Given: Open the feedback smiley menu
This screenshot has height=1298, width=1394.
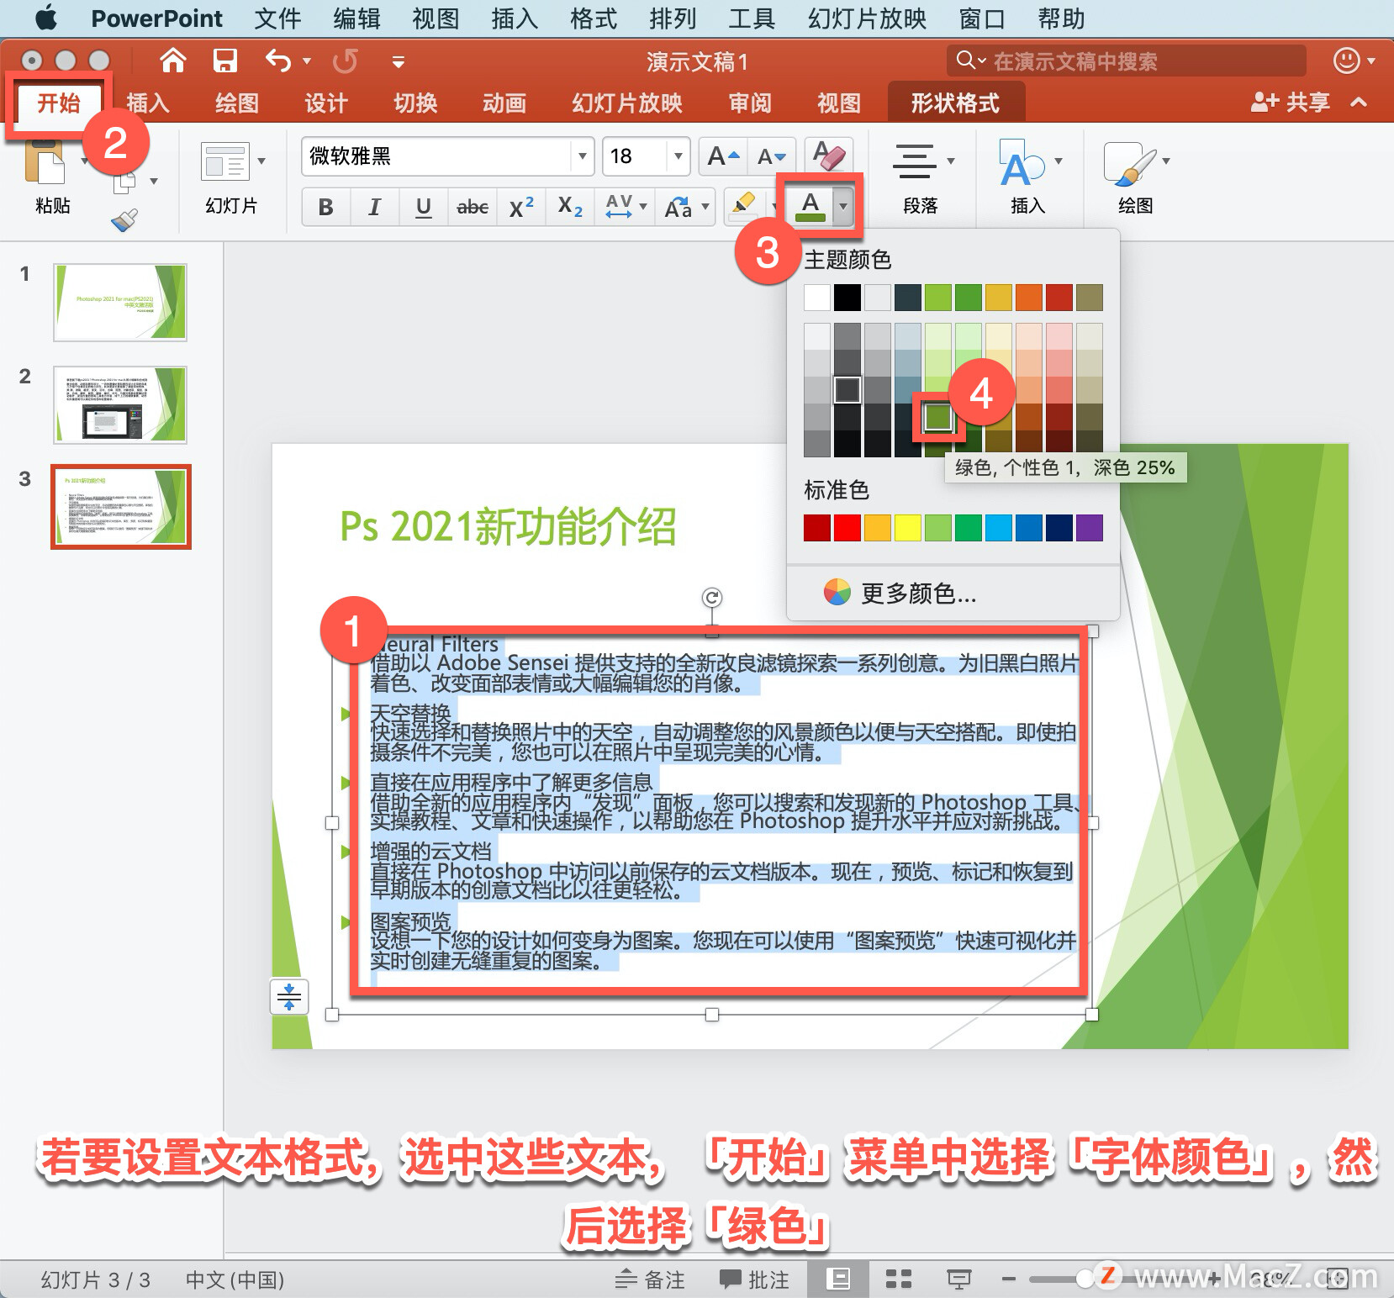Looking at the screenshot, I should pos(1347,61).
